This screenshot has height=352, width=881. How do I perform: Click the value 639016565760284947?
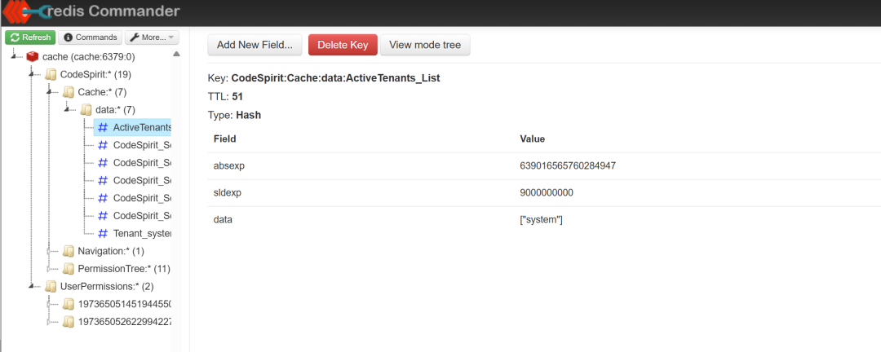569,166
